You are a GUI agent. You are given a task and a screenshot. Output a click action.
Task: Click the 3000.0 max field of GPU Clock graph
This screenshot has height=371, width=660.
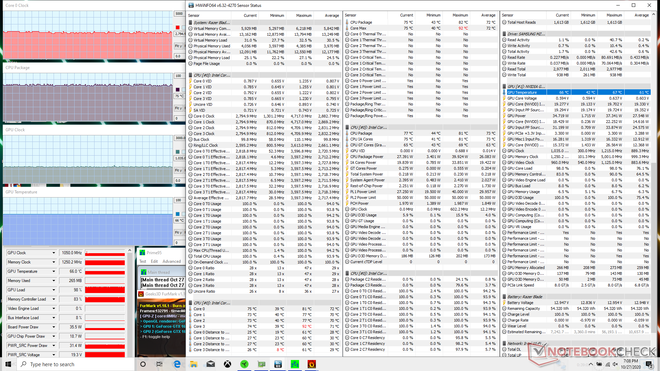coord(179,138)
